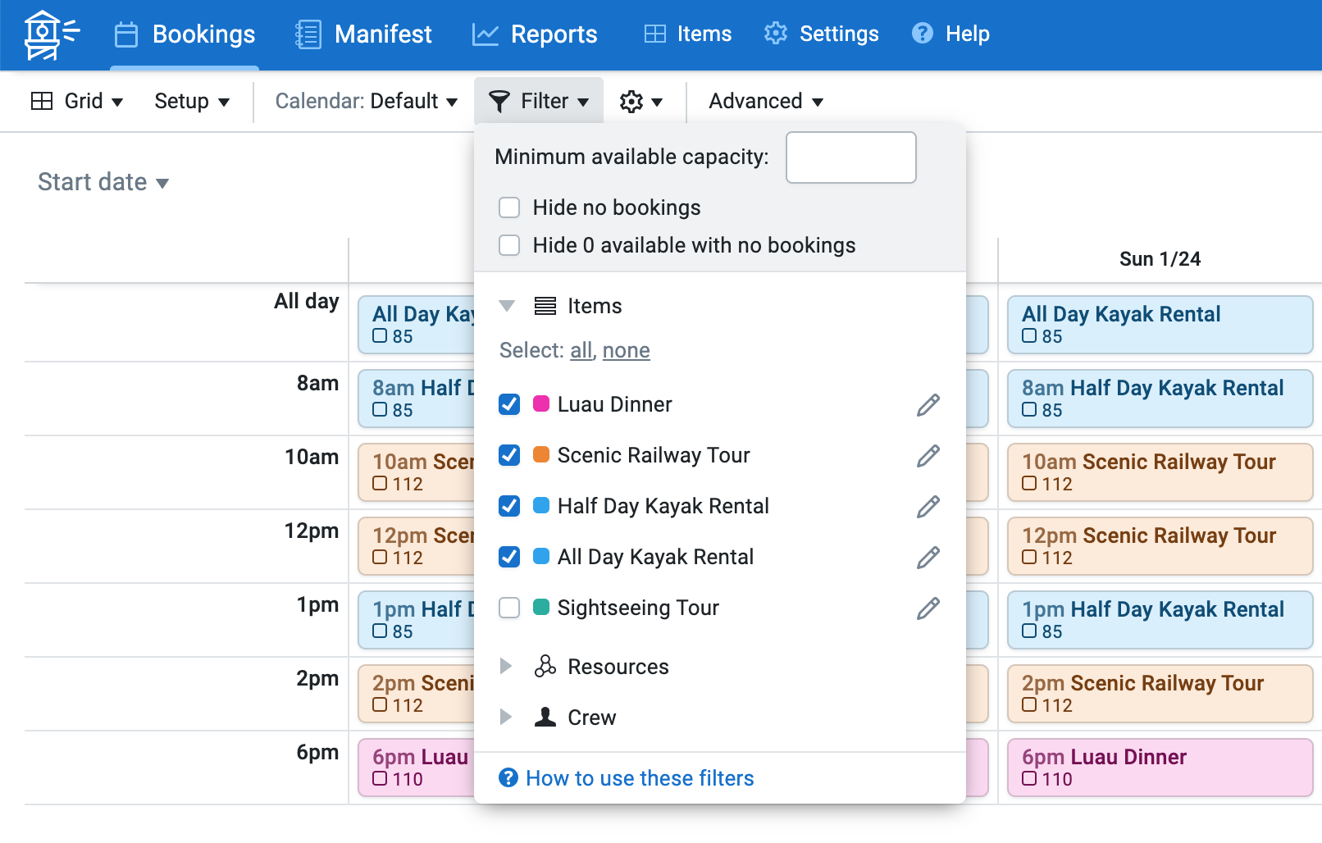The image size is (1322, 843).
Task: Click the Reports chart icon
Action: click(x=485, y=34)
